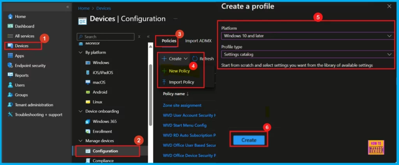Open the WVD Start Menu Config policy
399x165 pixels.
pyautogui.click(x=184, y=125)
